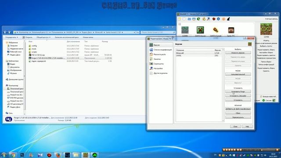Click the blue info about icon in the MultiMC toolbar
The width and height of the screenshot is (281, 158).
point(218,19)
